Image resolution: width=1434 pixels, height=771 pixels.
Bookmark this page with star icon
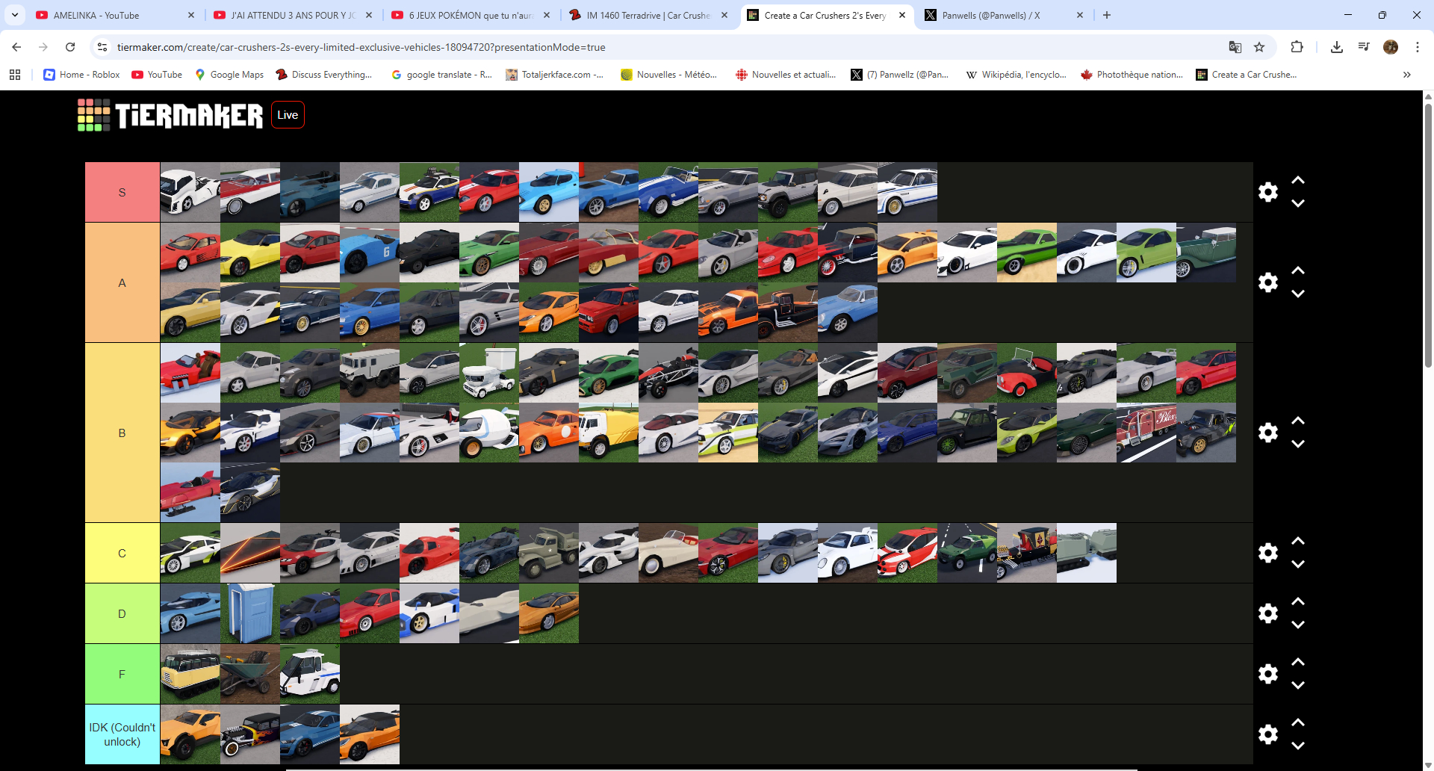[x=1259, y=47]
